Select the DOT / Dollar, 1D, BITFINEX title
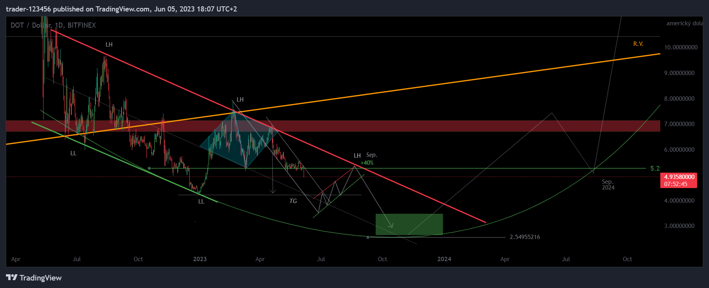Image resolution: width=709 pixels, height=288 pixels. tap(53, 25)
